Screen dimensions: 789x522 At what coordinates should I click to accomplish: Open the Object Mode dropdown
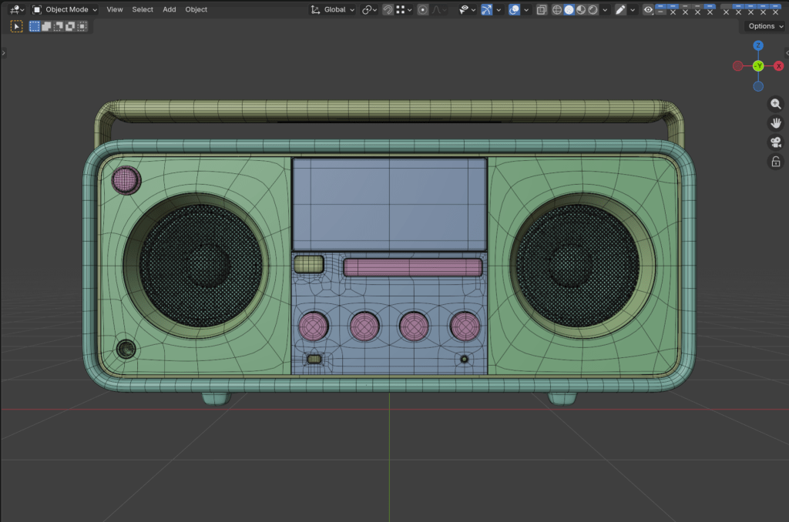tap(65, 10)
